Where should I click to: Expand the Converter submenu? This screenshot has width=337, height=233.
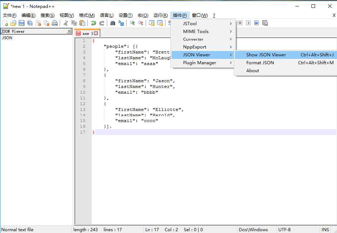(x=203, y=39)
